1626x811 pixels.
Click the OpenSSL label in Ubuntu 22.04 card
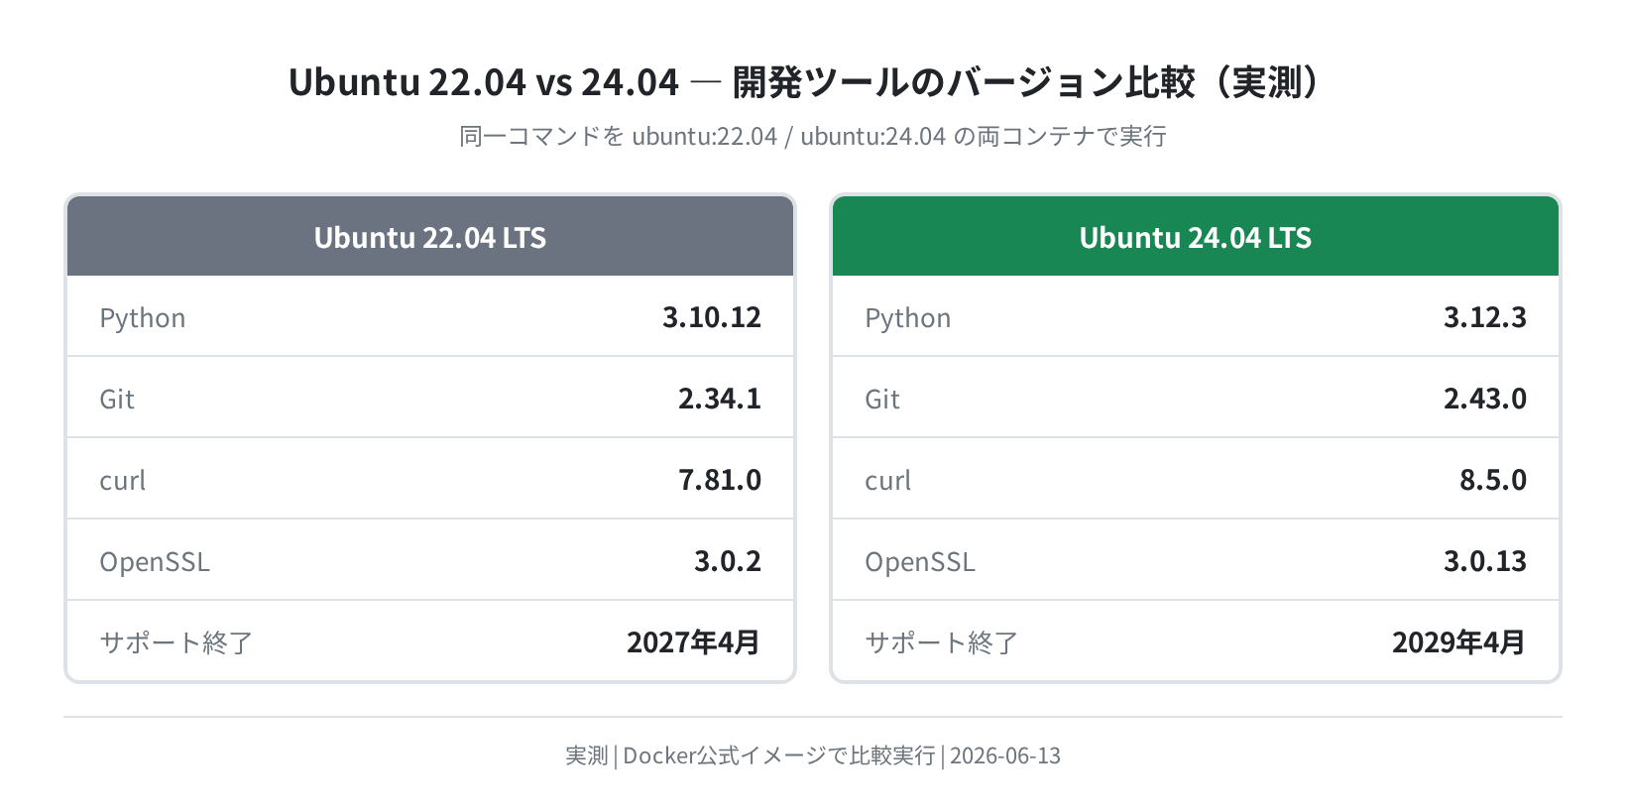coord(155,561)
